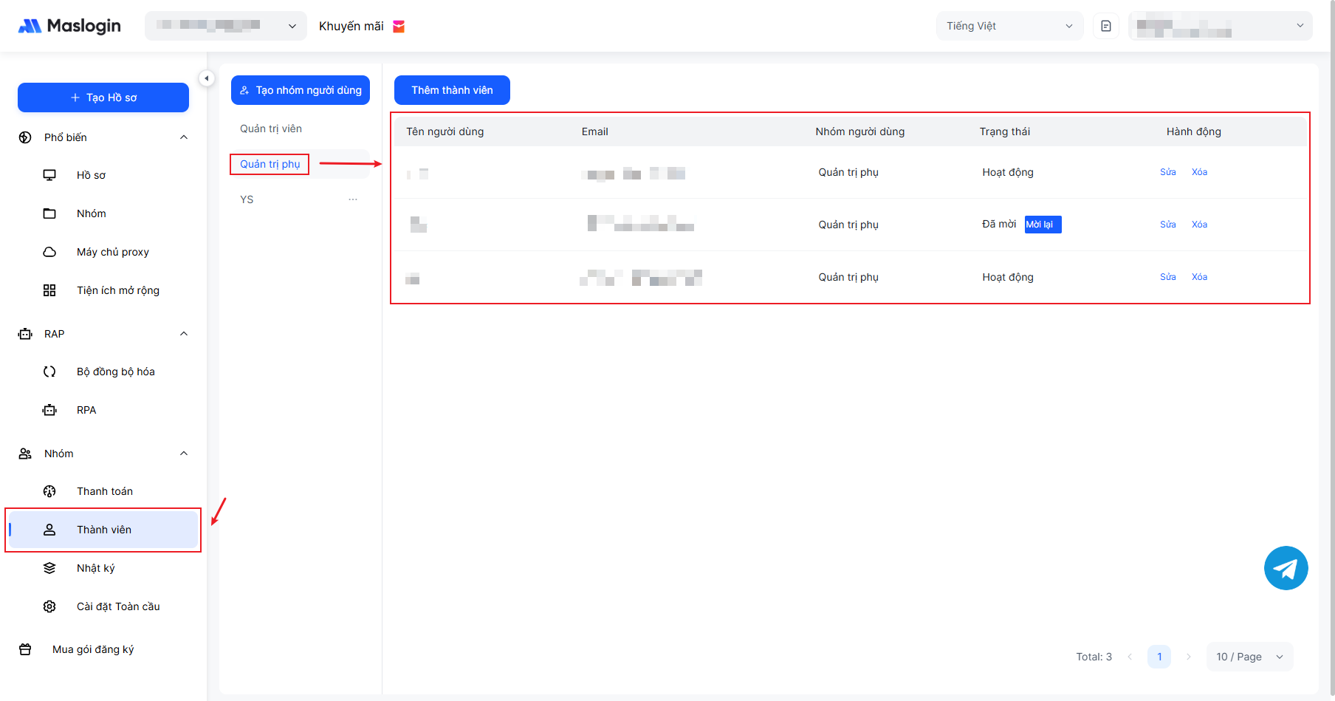This screenshot has width=1335, height=701.
Task: Open the YS group three-dot options
Action: point(353,199)
